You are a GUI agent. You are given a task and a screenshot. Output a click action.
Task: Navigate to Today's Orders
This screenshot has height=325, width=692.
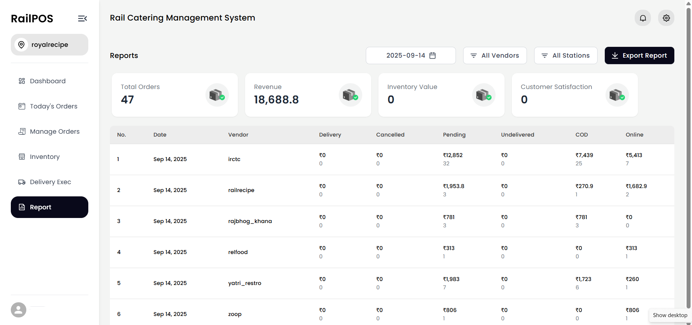[54, 106]
